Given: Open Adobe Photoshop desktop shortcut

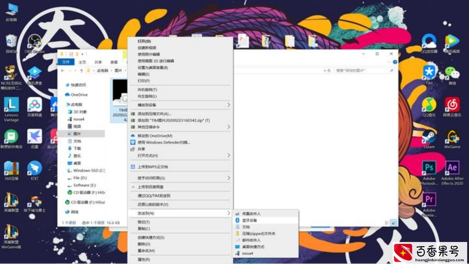Looking at the screenshot, I should [429, 173].
